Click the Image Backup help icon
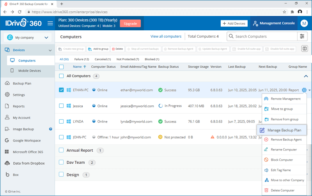Image resolution: width=312 pixels, height=196 pixels. pos(51,129)
